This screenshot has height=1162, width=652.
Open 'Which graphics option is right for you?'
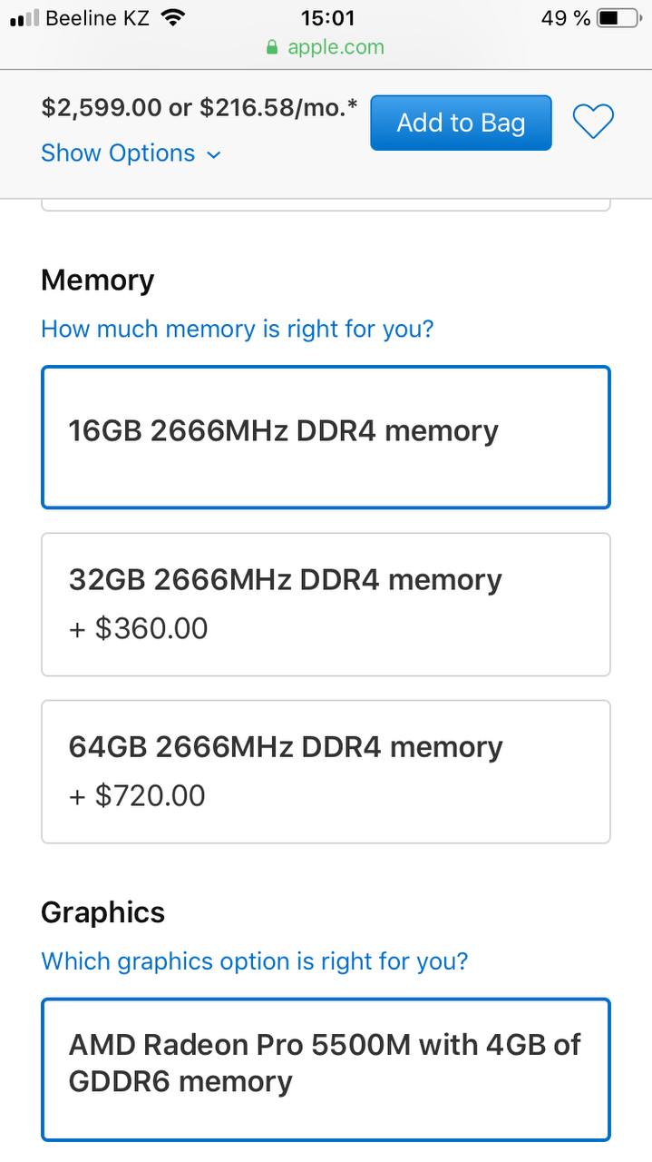(255, 960)
